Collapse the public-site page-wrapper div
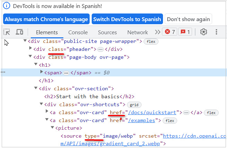Image resolution: width=227 pixels, height=148 pixels. (25, 41)
